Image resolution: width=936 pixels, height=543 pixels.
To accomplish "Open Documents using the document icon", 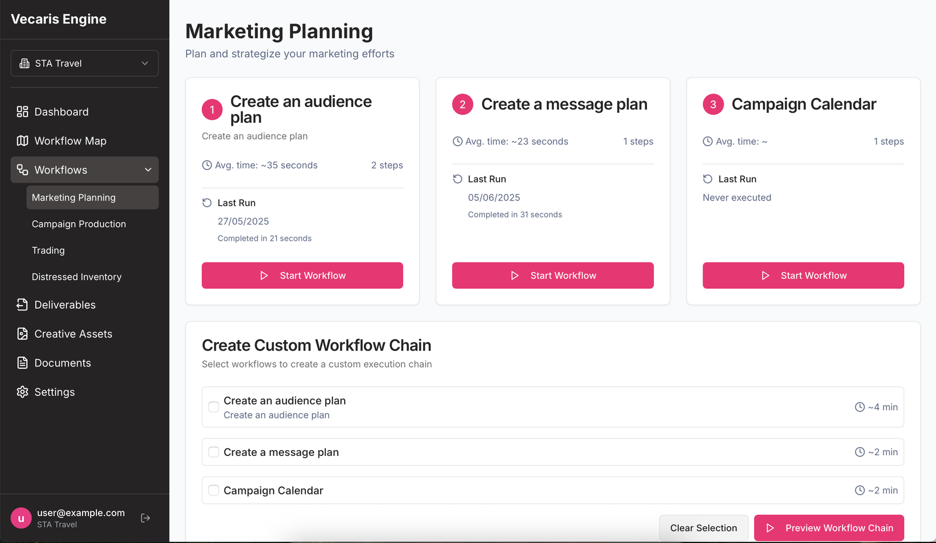I will tap(22, 362).
